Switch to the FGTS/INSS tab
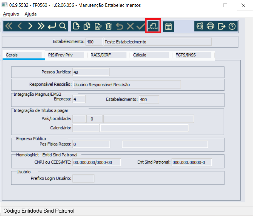Screen dimensions: 253x216 point(193,55)
